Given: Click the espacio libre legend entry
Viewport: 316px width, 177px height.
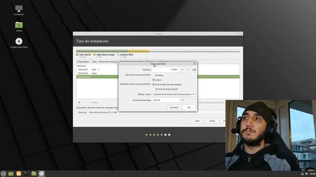Looking at the screenshot, I should [x=125, y=55].
